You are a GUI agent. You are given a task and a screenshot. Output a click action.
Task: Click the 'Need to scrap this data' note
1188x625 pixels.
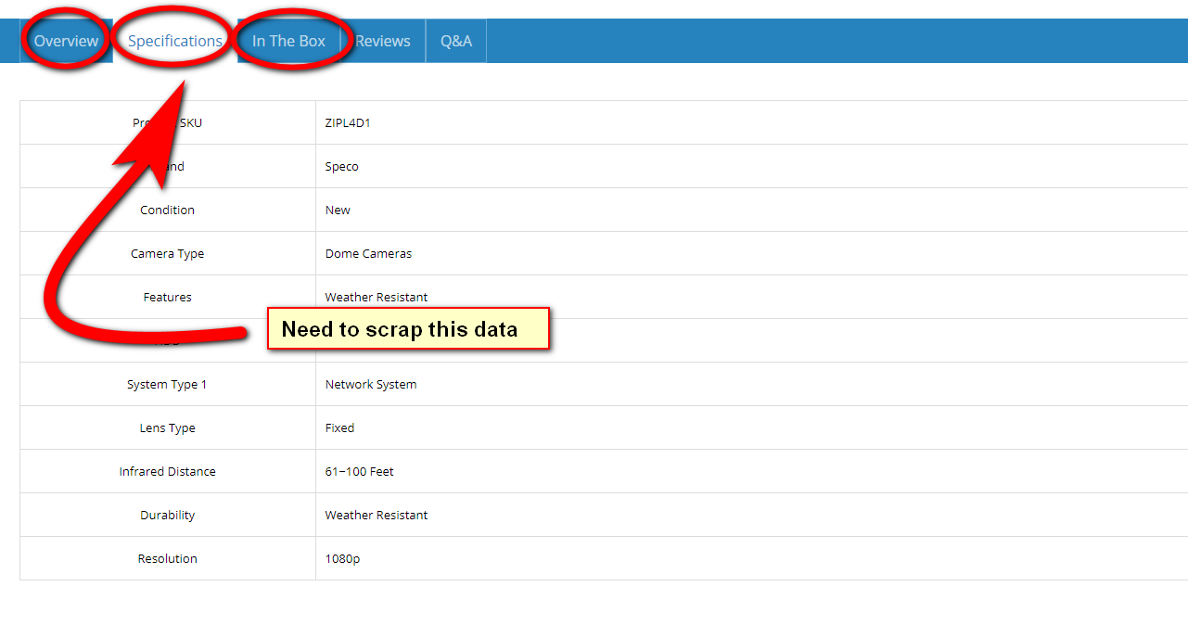(408, 329)
